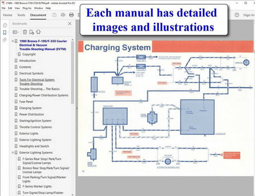Open the Help menu

48,8
